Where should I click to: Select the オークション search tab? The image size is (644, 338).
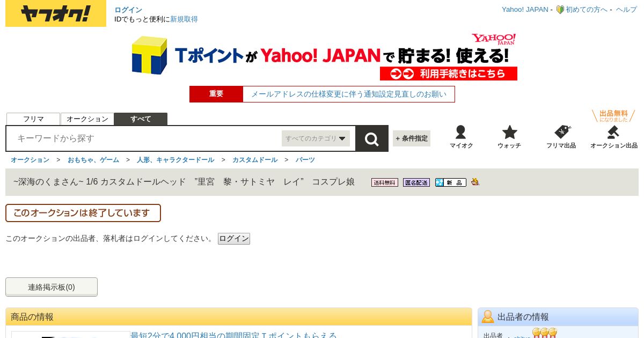pyautogui.click(x=87, y=119)
